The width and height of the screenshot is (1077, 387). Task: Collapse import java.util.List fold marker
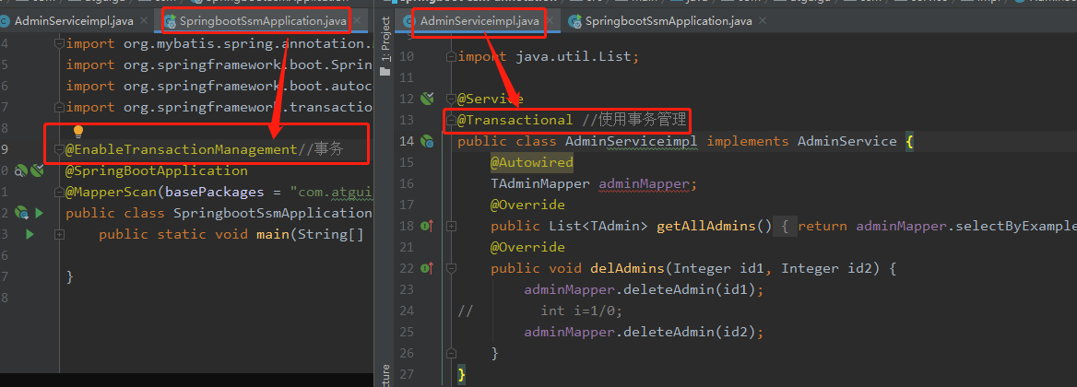point(451,57)
